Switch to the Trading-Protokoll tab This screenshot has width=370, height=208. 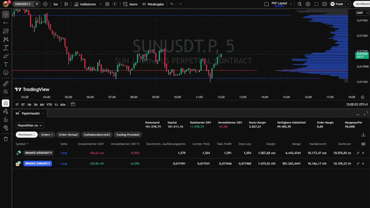point(128,135)
